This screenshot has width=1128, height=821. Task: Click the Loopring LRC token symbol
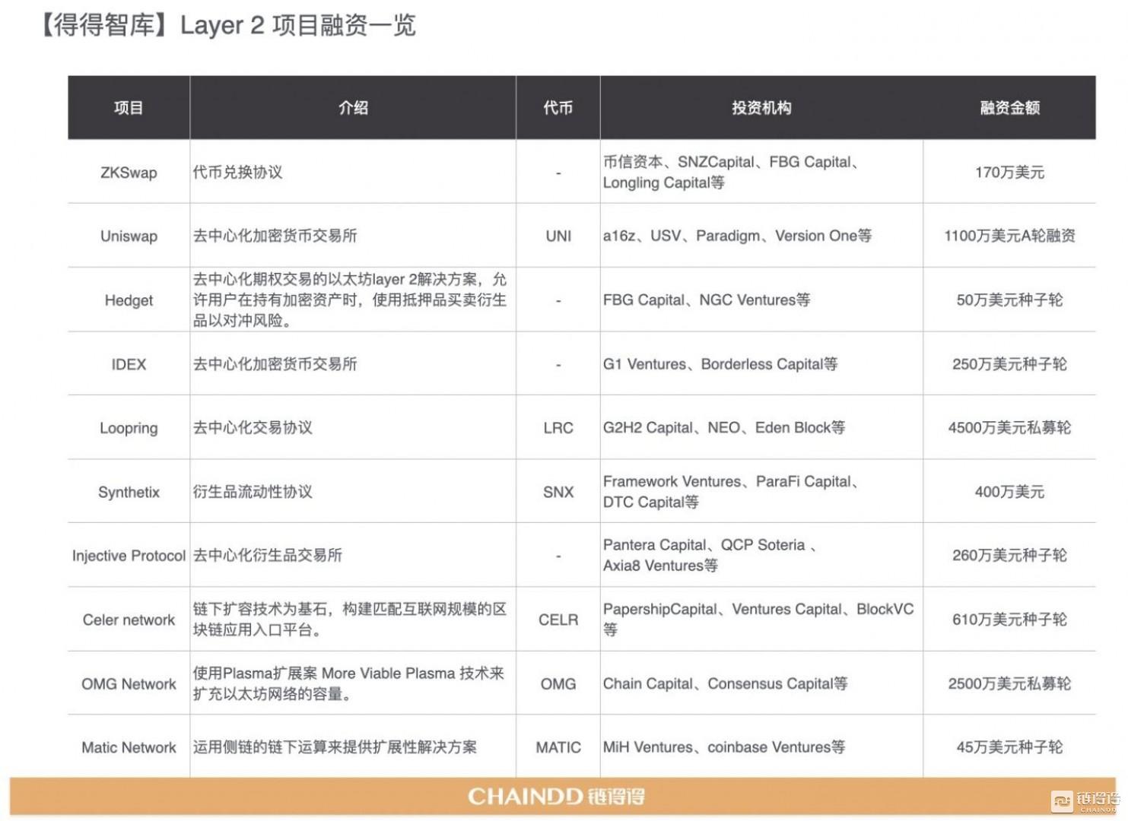(558, 428)
